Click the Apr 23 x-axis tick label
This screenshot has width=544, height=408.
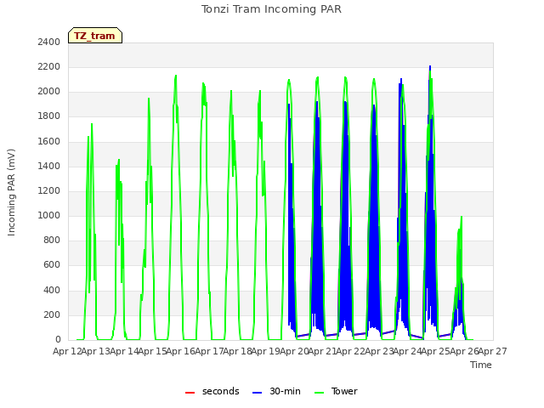[379, 351]
